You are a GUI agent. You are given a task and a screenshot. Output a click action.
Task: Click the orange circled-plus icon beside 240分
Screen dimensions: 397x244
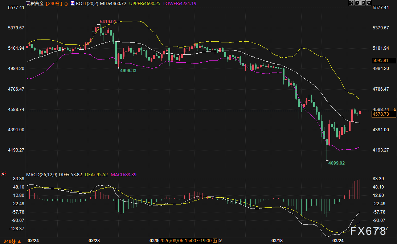[x=66, y=3]
